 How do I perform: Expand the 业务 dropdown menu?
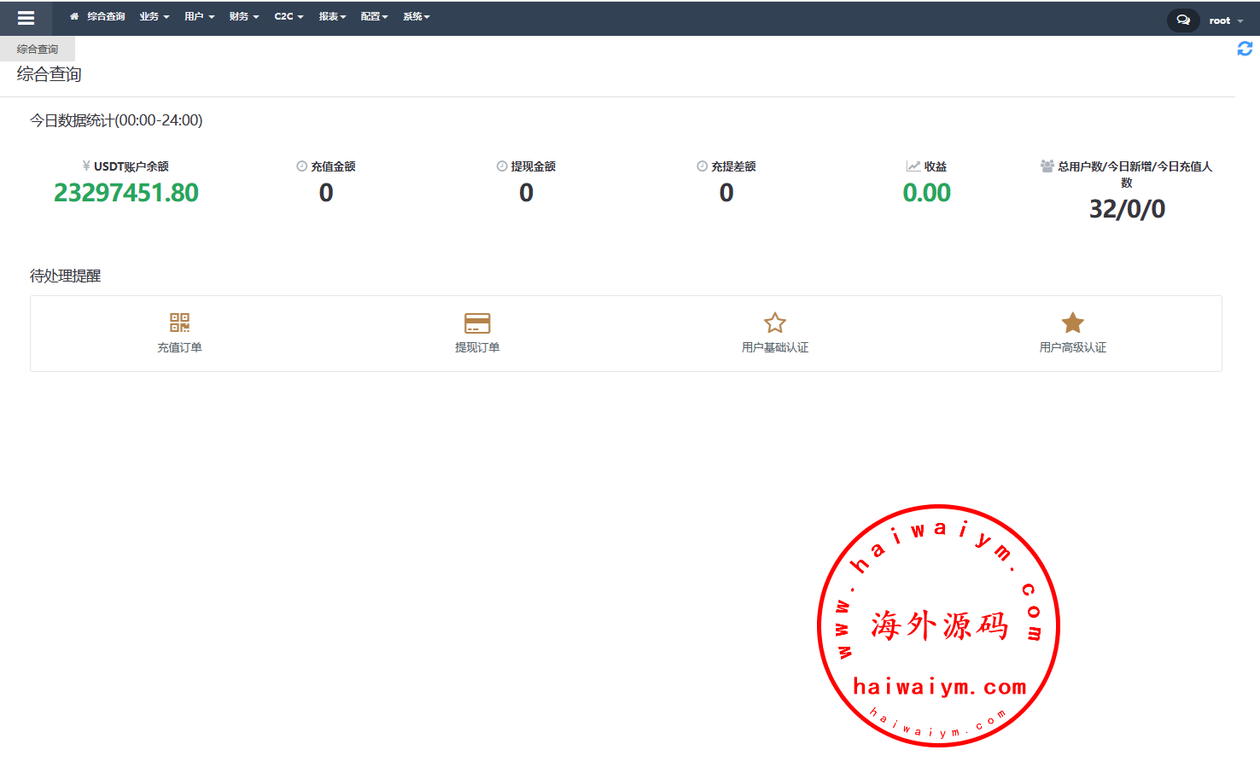[x=155, y=16]
